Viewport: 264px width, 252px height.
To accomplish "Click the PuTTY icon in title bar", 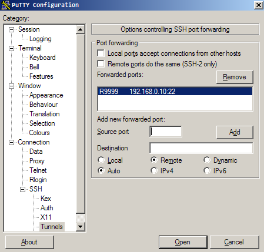I will (x=5, y=5).
